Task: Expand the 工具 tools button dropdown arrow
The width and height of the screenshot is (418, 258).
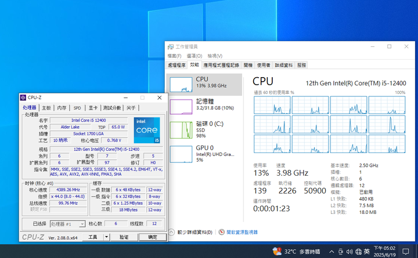Action: click(x=106, y=237)
